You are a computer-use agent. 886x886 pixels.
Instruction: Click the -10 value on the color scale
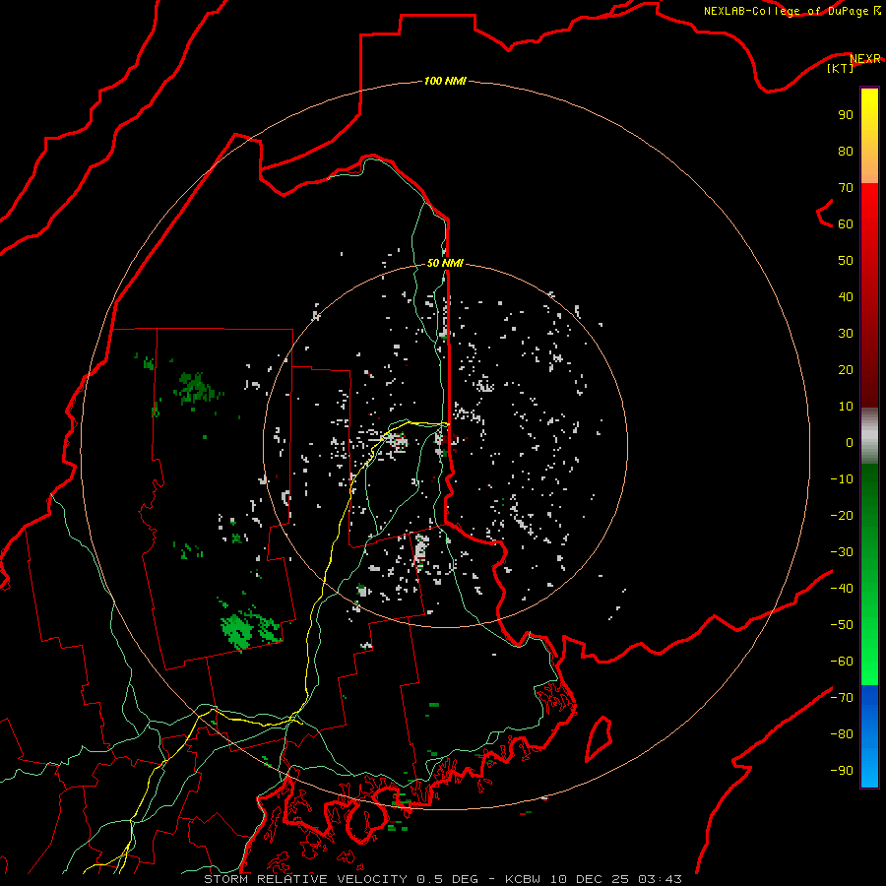(842, 479)
